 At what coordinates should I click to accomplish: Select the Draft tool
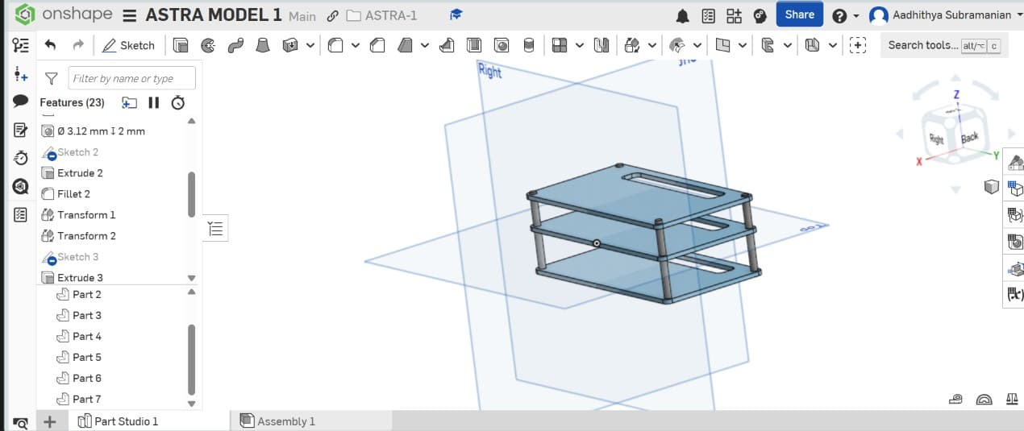point(406,45)
